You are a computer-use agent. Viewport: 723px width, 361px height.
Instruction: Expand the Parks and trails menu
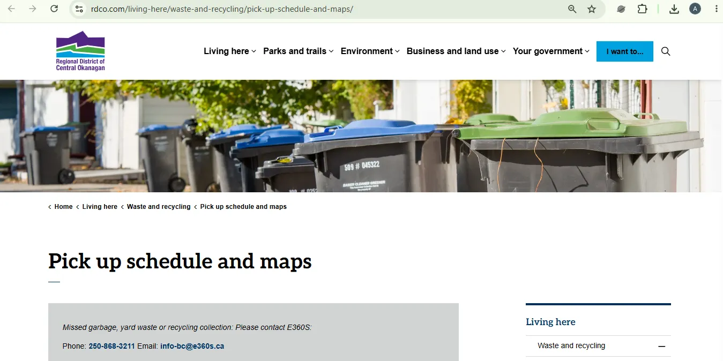(299, 51)
